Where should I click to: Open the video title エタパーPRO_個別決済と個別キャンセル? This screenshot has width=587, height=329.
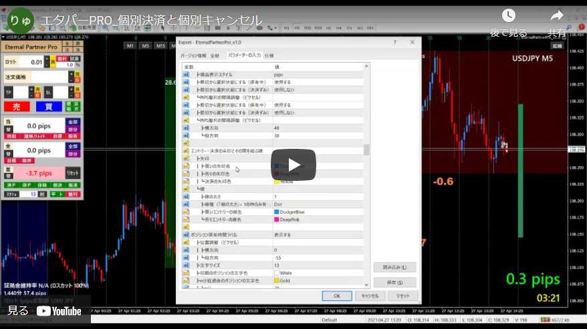point(151,20)
